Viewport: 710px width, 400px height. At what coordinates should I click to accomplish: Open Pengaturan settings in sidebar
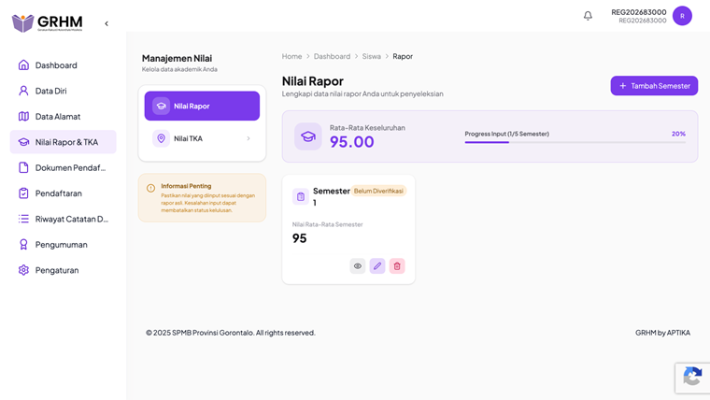pyautogui.click(x=63, y=270)
